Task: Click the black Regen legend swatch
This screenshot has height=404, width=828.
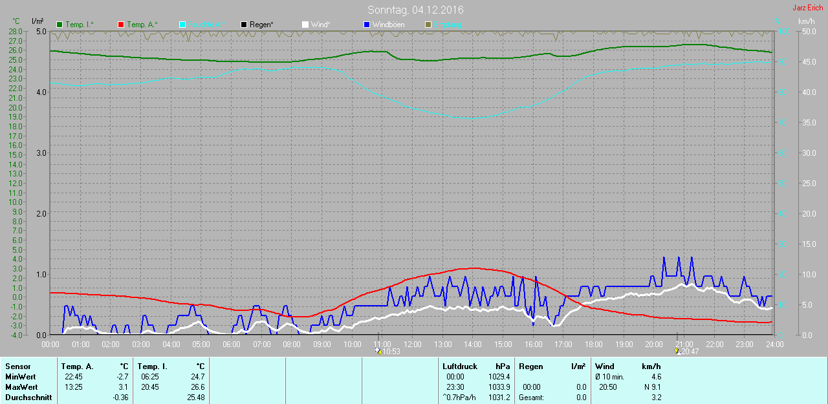Action: point(244,25)
